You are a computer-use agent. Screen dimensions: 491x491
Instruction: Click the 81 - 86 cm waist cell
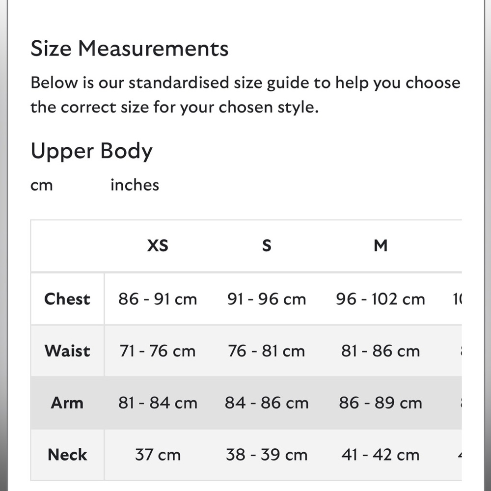point(381,351)
